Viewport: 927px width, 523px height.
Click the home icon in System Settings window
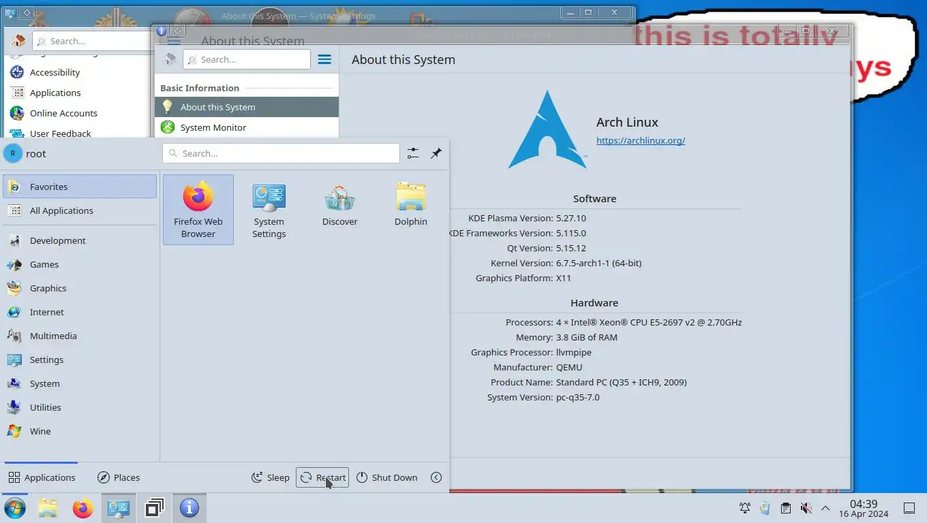pyautogui.click(x=18, y=41)
